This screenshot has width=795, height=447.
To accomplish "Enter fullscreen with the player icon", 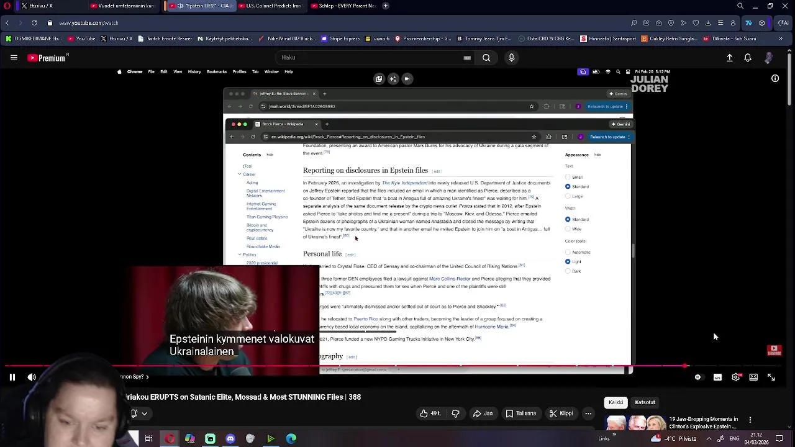I will (771, 377).
